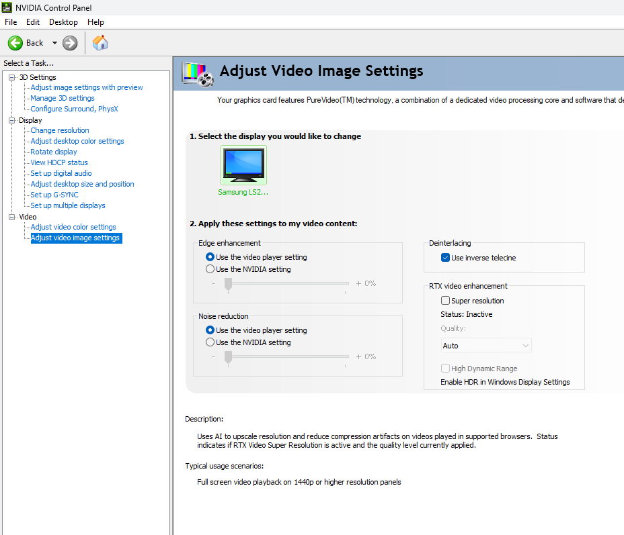Click the NVIDIA Control Panel title icon
Screen dimensions: 624x535
pos(7,7)
